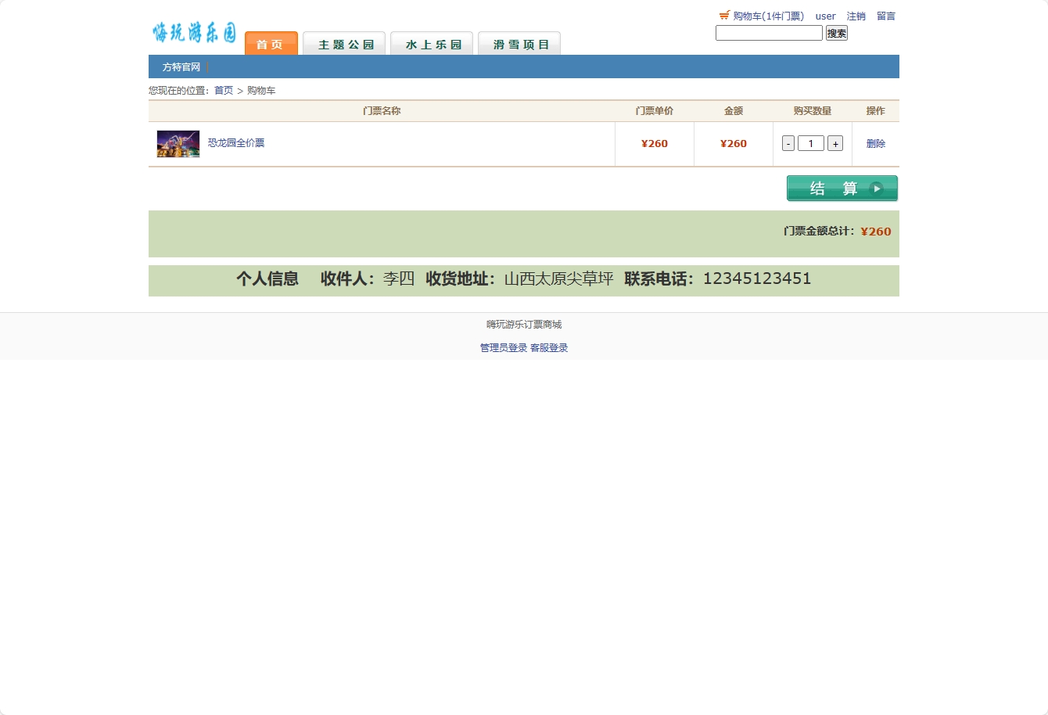Click the 嗨玩游乐订票商城 footer text
Image resolution: width=1048 pixels, height=715 pixels.
pos(524,325)
